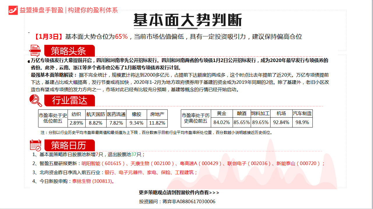Select the 航天国防 industry table cell

(x=96, y=114)
